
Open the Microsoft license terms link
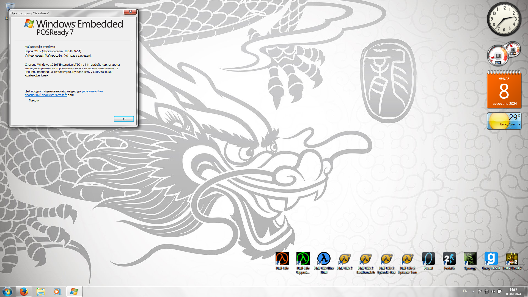tap(92, 92)
